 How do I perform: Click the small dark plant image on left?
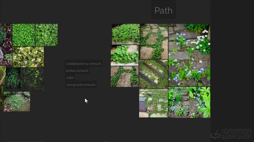click(13, 78)
